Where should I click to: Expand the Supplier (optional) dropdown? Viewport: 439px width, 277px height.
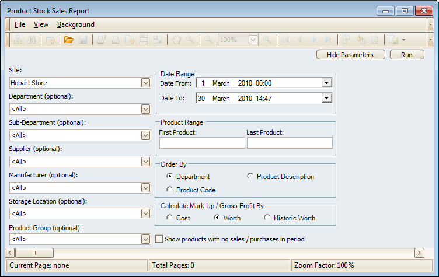click(145, 162)
